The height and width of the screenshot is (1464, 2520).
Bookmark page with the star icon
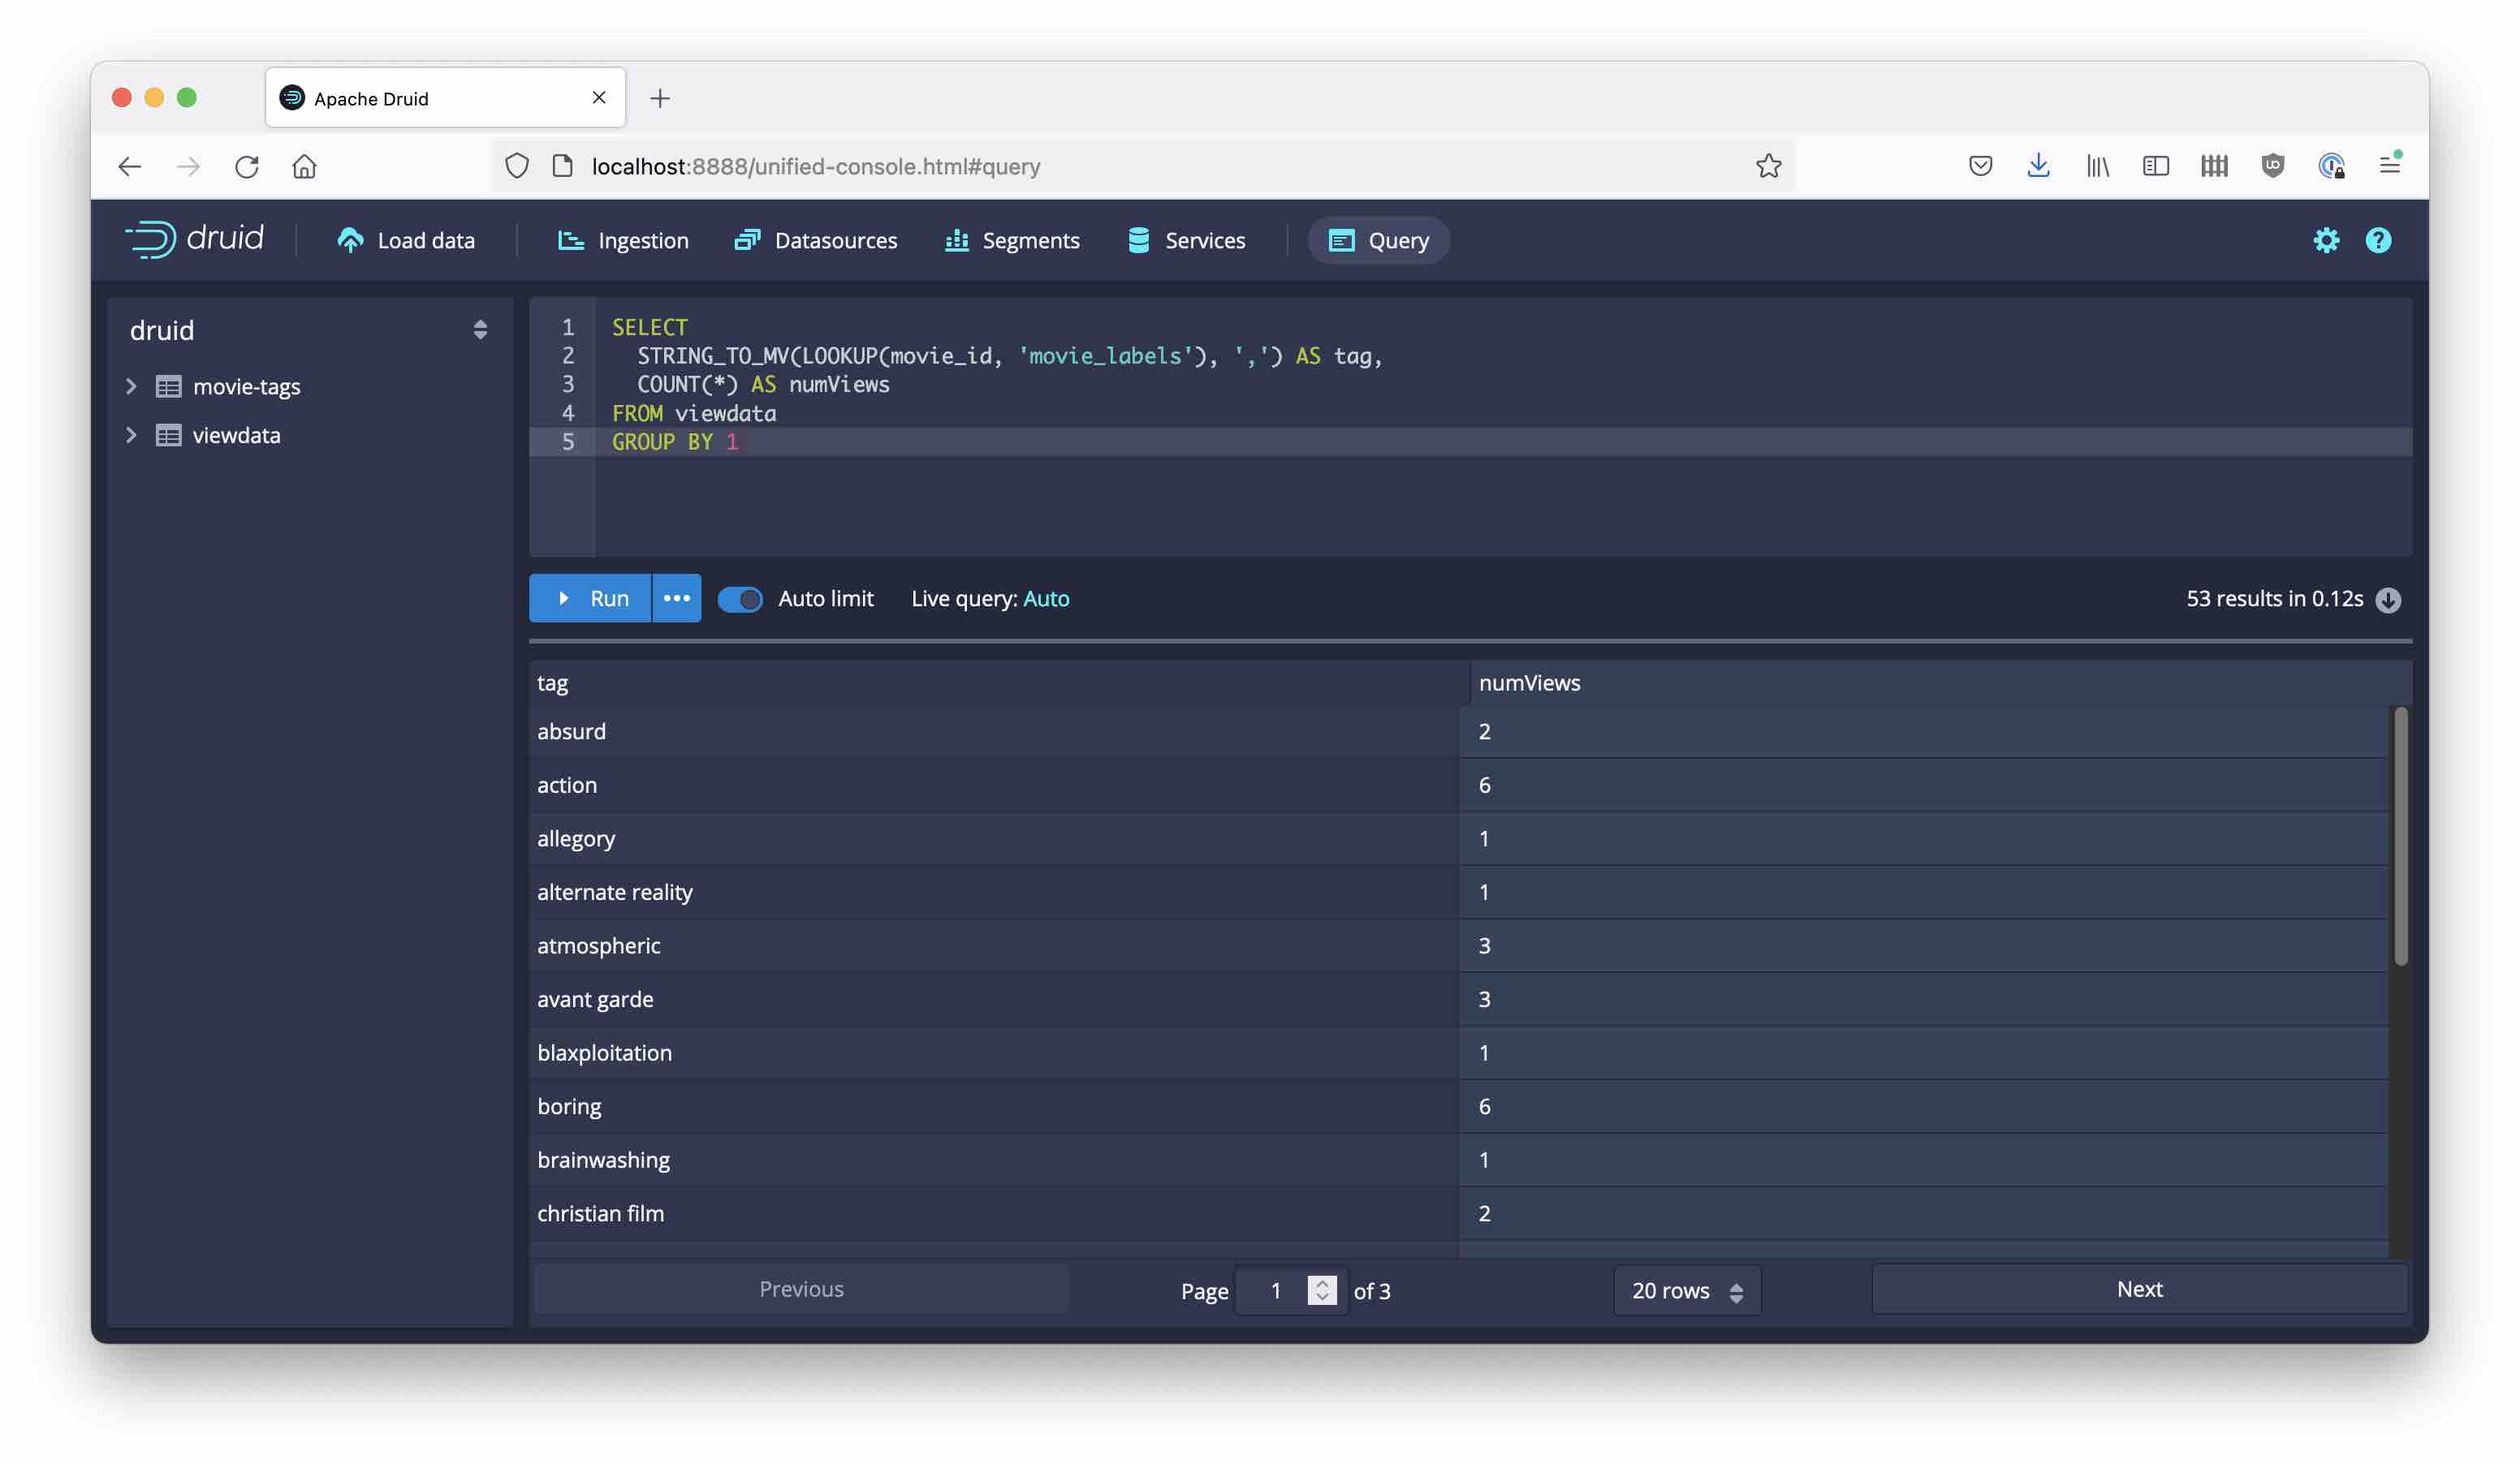tap(1768, 166)
